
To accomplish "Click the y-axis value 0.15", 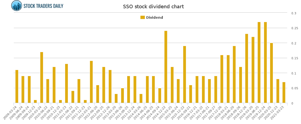I will 295,58.
